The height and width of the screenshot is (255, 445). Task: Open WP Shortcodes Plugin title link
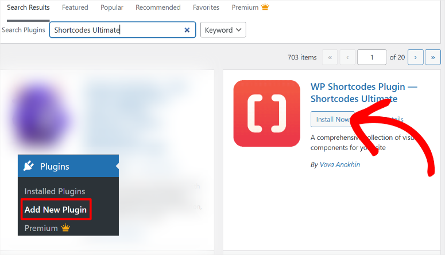(x=364, y=93)
